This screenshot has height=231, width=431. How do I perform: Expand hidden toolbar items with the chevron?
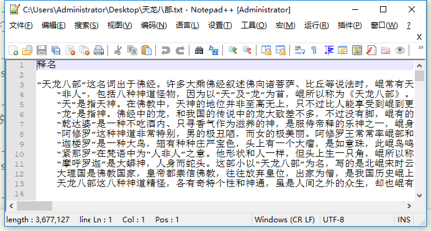[x=420, y=48]
